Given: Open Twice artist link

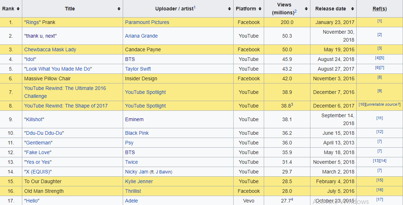Looking at the screenshot, I should pyautogui.click(x=131, y=162).
